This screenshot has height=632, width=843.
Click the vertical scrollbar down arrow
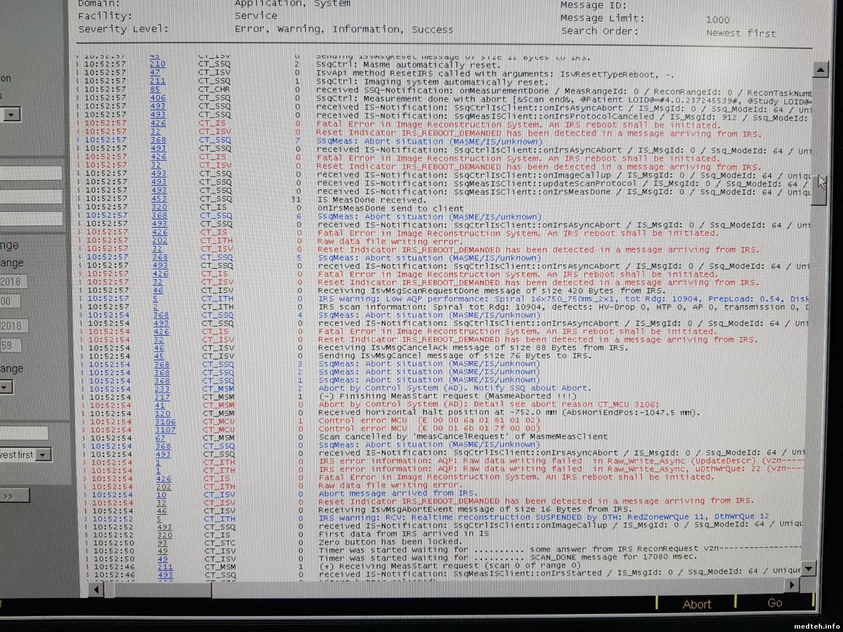[809, 569]
